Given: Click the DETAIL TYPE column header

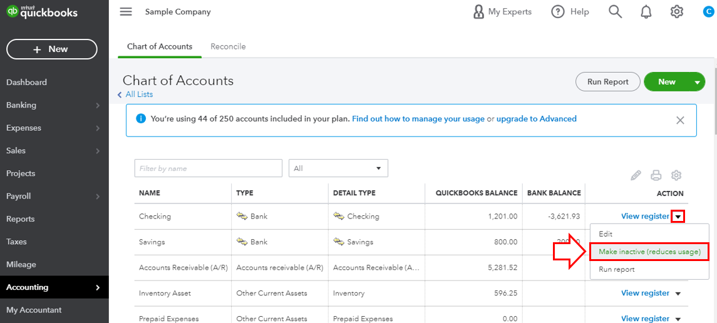Looking at the screenshot, I should (354, 193).
